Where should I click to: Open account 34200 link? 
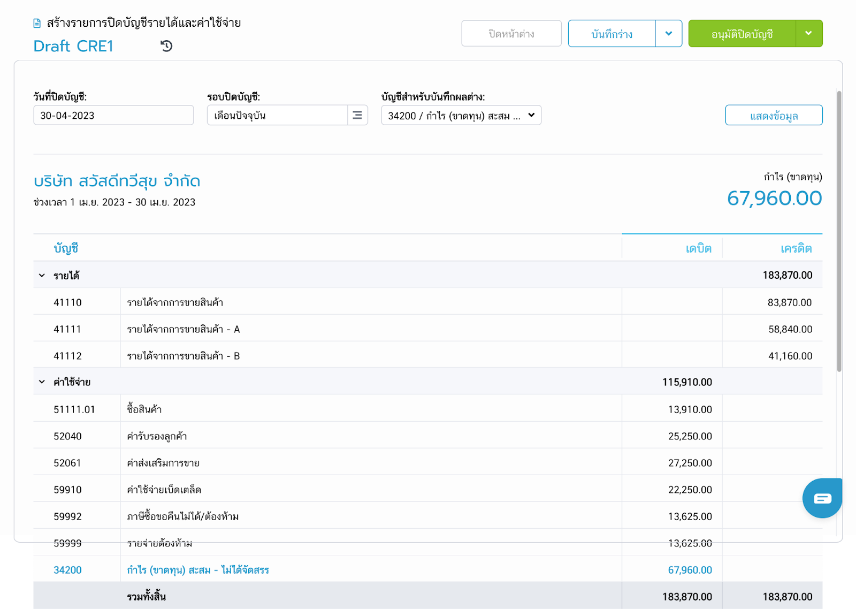(68, 570)
